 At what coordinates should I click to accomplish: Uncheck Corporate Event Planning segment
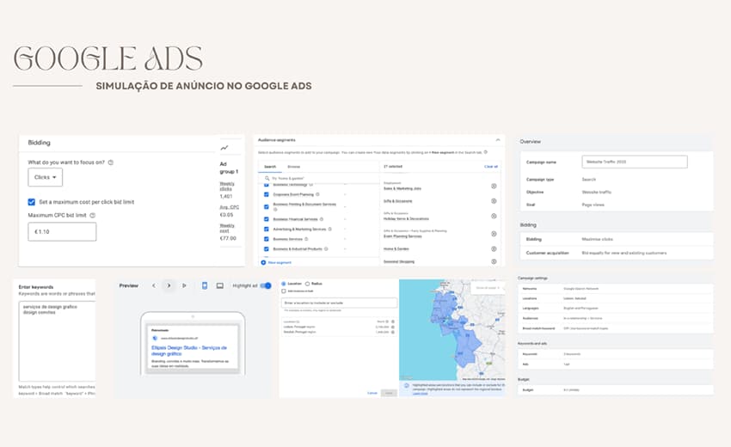267,194
